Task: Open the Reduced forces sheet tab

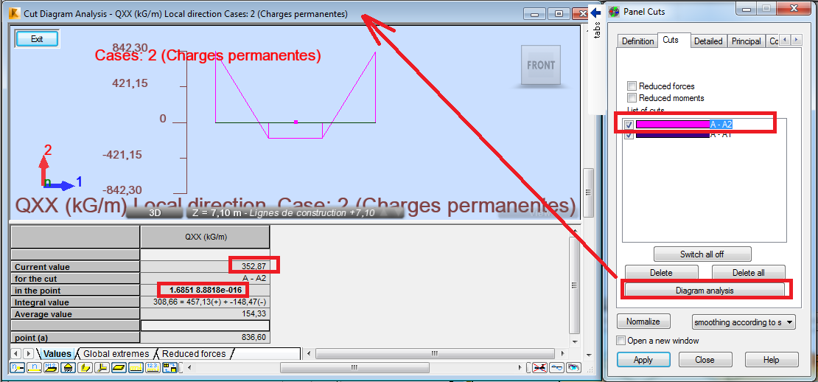Action: click(194, 354)
